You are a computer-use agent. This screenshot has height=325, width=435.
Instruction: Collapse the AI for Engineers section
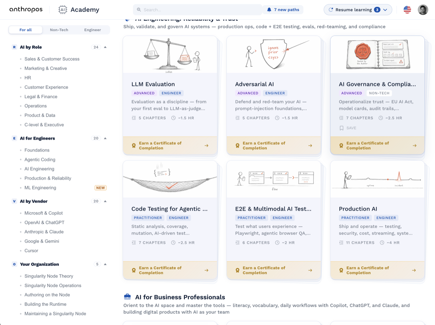tap(105, 138)
